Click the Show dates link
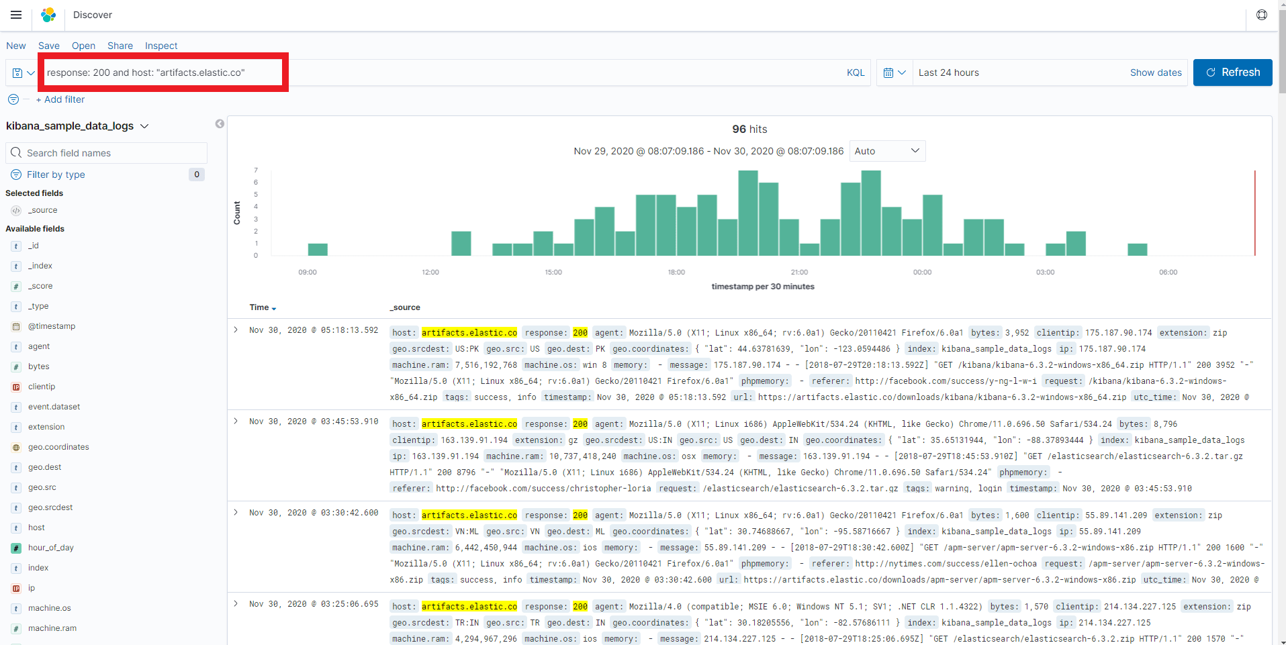Screen dimensions: 1286x645 [1155, 72]
